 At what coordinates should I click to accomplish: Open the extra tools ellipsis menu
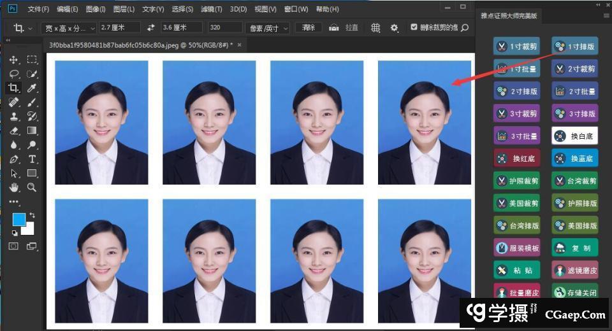click(x=13, y=202)
